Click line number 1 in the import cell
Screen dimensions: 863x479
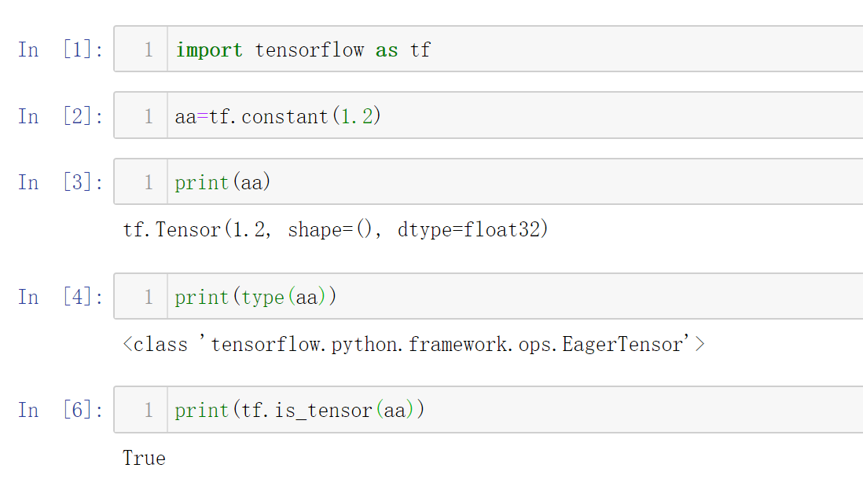coord(148,49)
